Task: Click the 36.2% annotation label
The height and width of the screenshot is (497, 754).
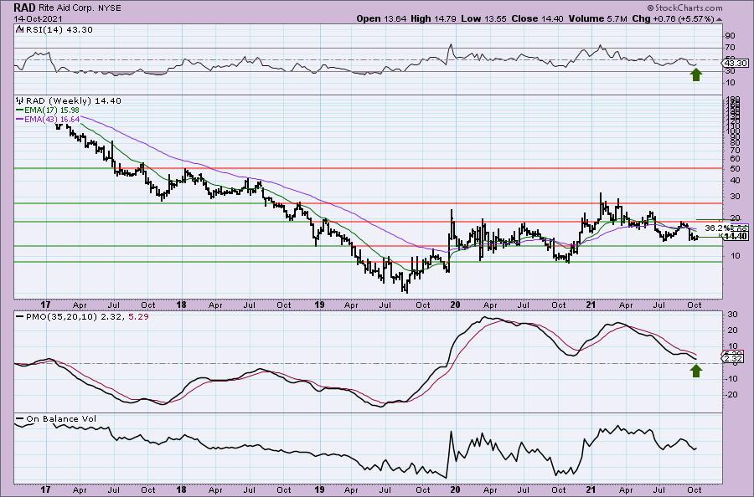Action: point(717,228)
